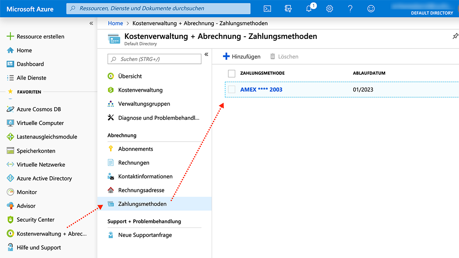Viewport: 459px width, 258px height.
Task: Open the help question mark icon
Action: [x=350, y=9]
